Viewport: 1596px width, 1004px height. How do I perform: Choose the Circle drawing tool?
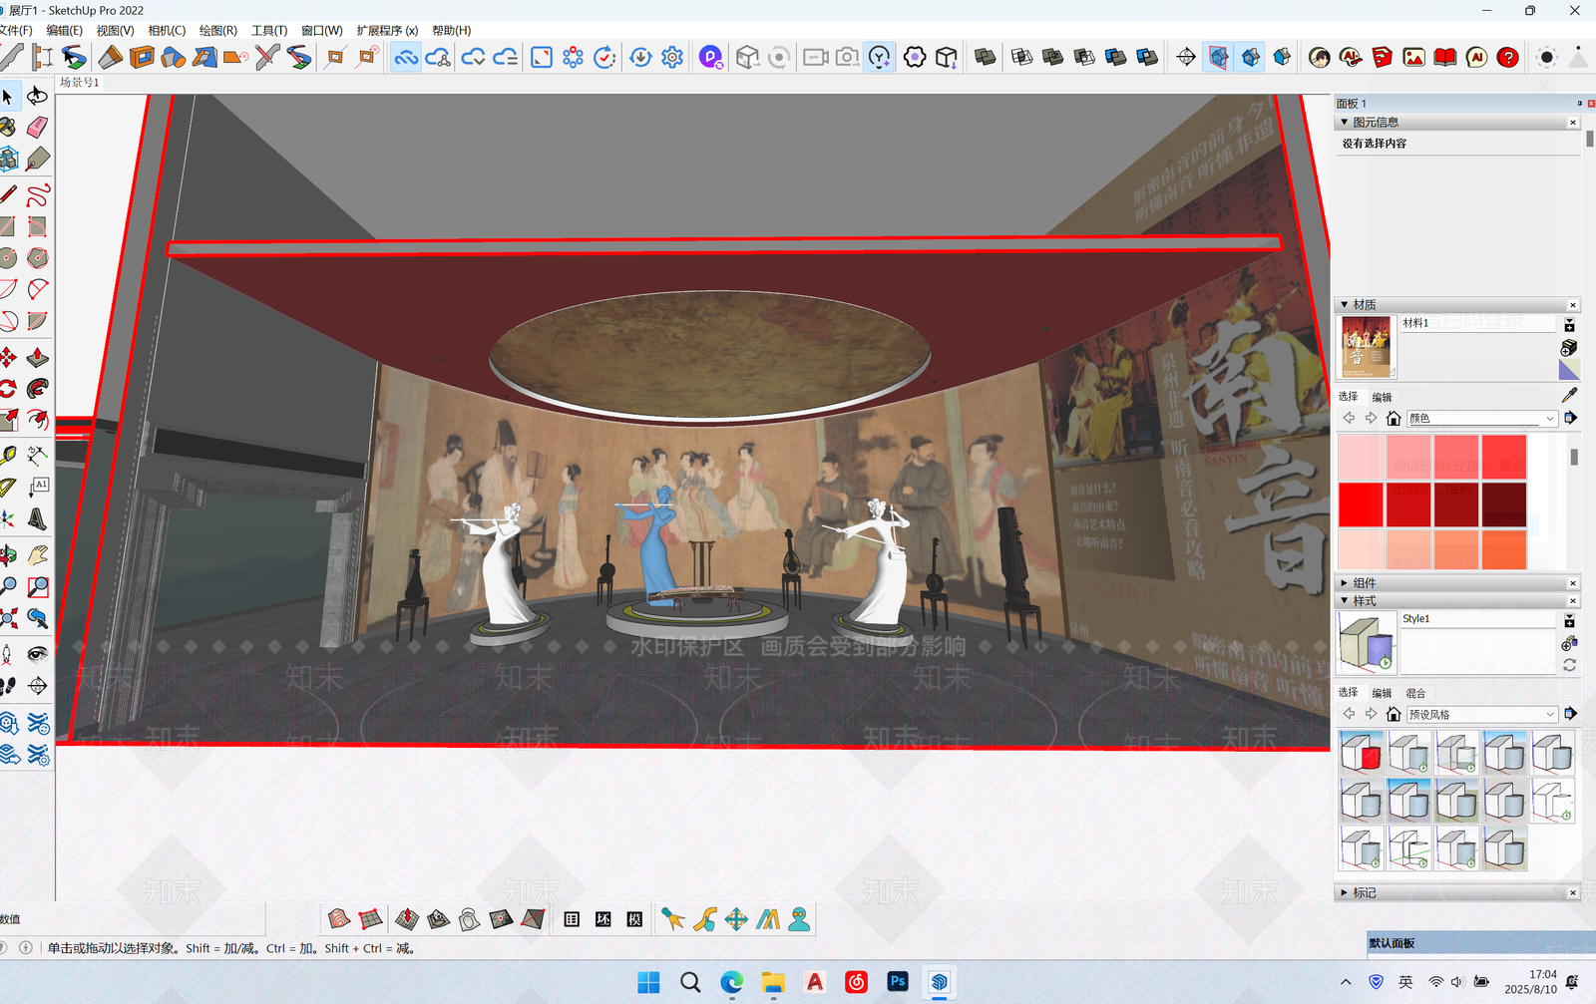coord(8,258)
